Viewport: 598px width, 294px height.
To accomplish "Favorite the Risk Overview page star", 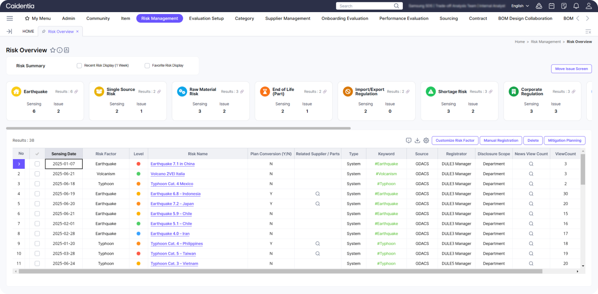I will (x=53, y=50).
